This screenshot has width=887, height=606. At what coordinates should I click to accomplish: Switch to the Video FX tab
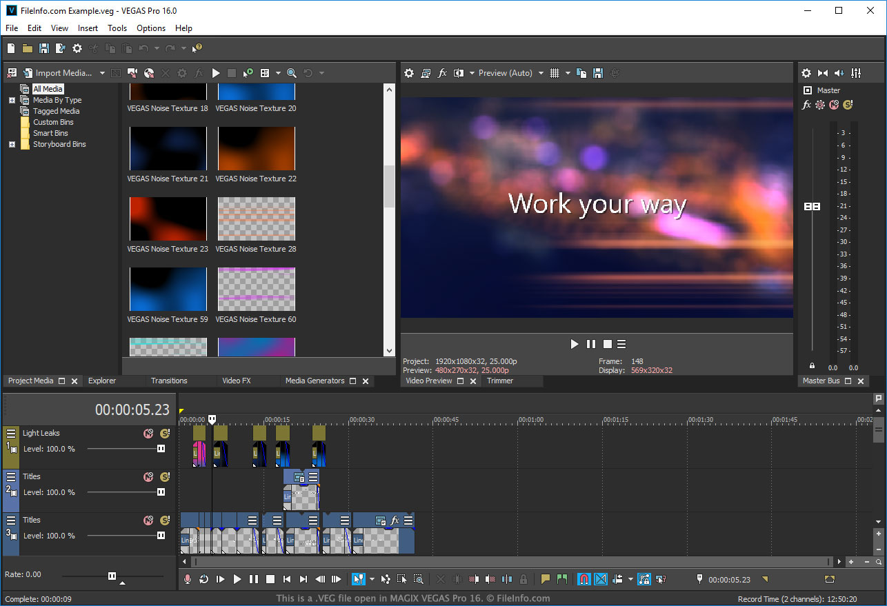[237, 381]
